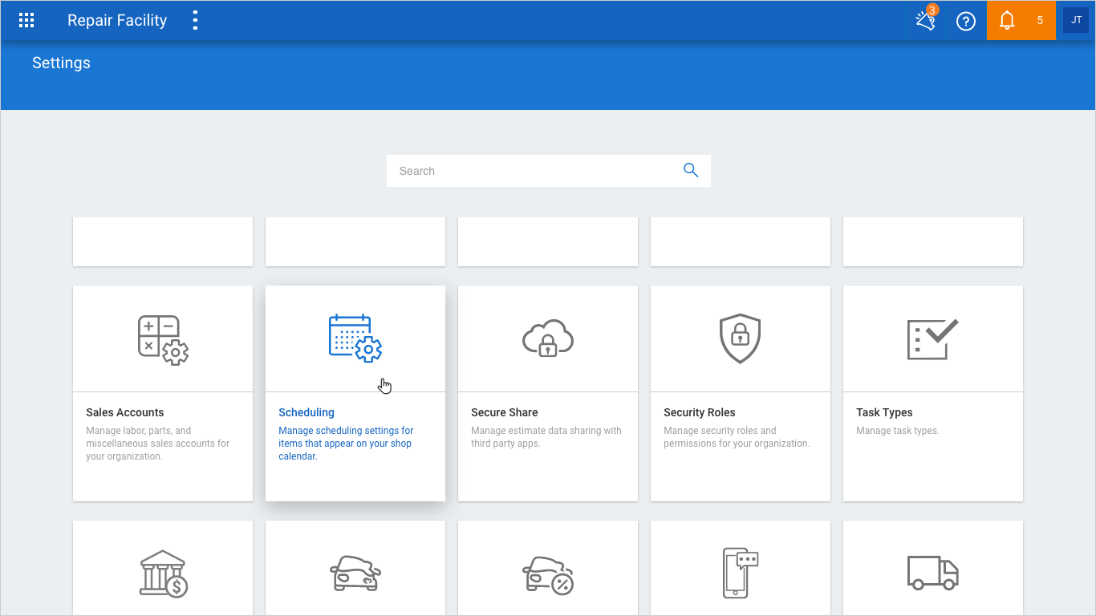
Task: Click "Manage security roles and permissions" description
Action: [737, 437]
